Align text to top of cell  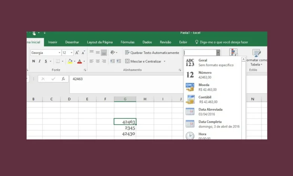coord(92,52)
